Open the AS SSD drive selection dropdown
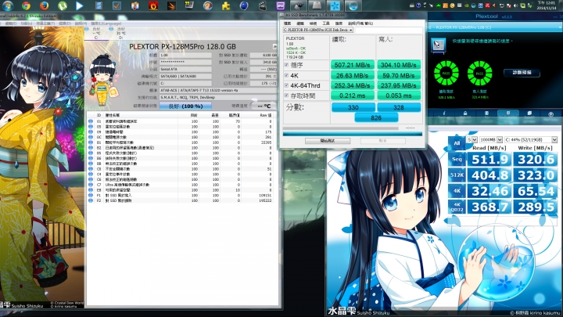 pos(318,30)
